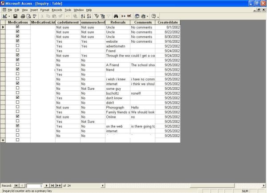Toggle Medications checkbox on 8/22/2002 row
Screen dimensions: 267x193
tap(17, 31)
